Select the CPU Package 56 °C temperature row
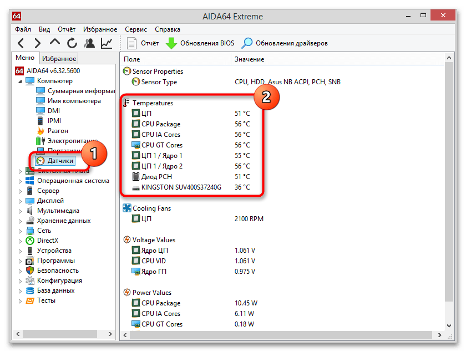Screen dimensions: 466x352 pos(190,124)
